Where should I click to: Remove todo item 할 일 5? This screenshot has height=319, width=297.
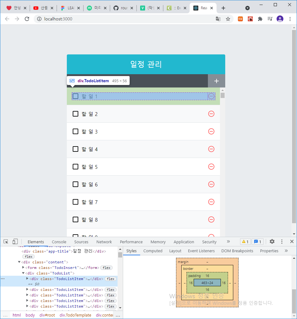211,167
